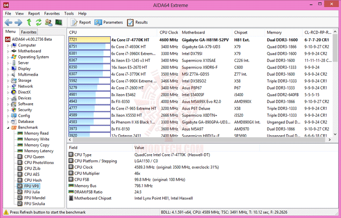Expand the Computer tree node

click(8, 45)
